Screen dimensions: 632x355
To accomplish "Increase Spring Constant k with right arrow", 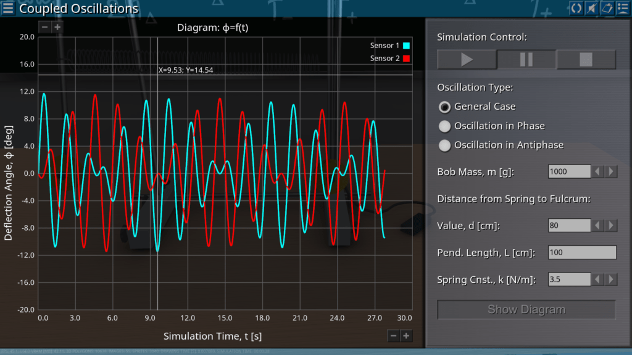I will (611, 280).
